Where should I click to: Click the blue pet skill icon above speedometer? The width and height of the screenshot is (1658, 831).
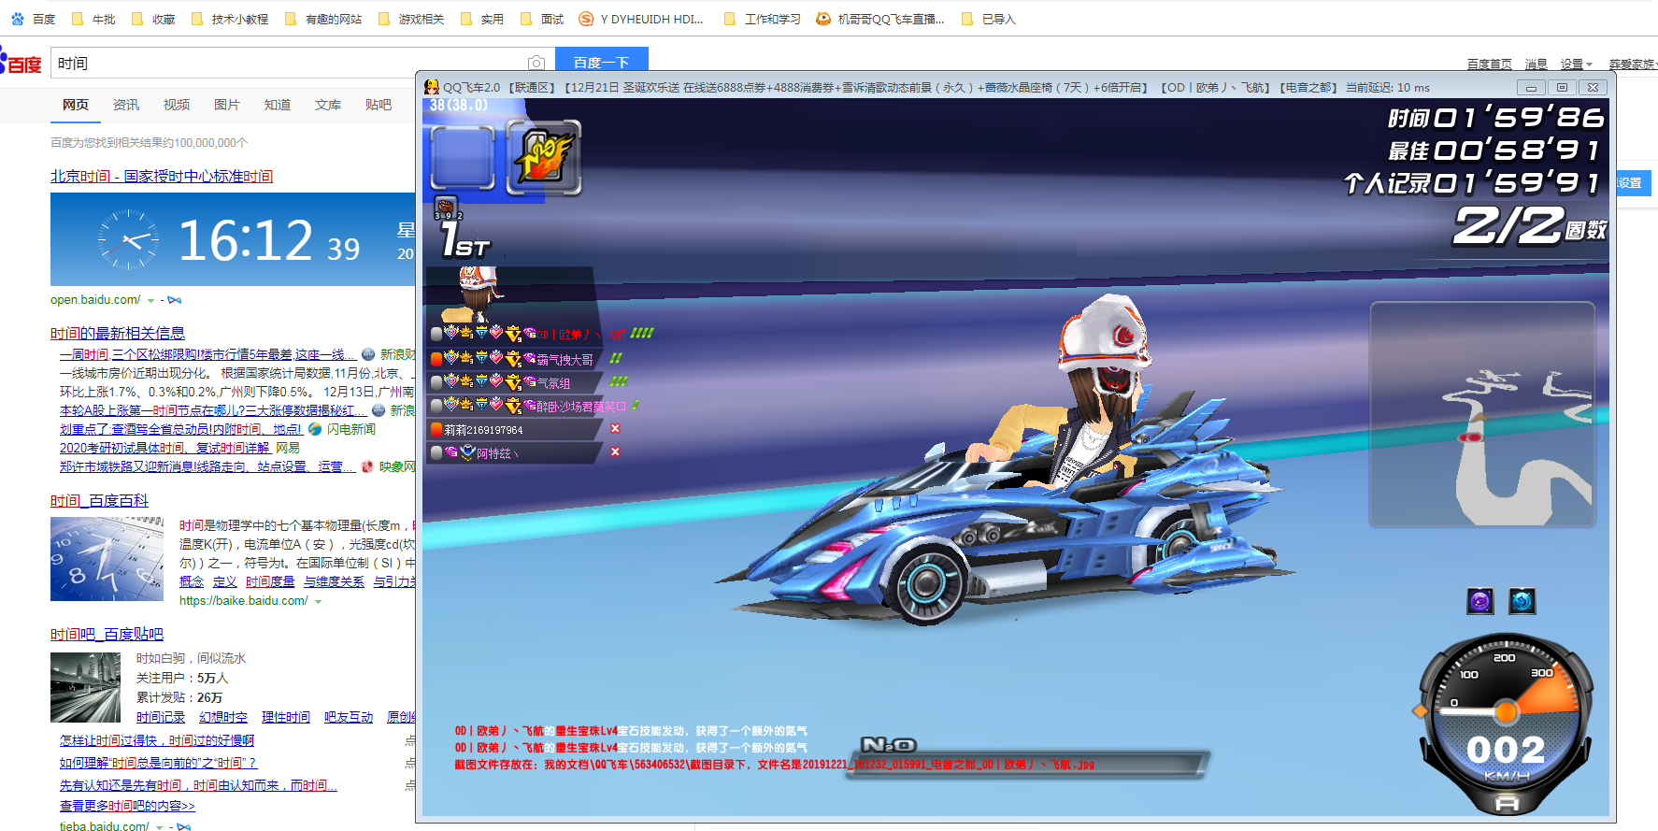[1522, 601]
